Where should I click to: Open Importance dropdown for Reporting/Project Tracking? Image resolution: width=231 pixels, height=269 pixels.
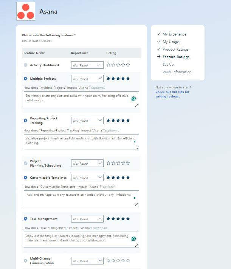[87, 121]
